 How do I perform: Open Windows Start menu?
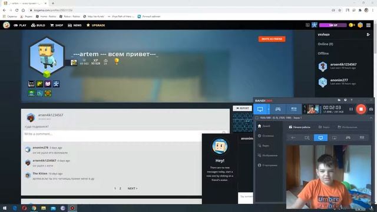click(x=5, y=208)
